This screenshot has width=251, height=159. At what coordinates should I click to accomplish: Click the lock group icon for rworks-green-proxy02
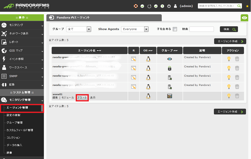170,68
